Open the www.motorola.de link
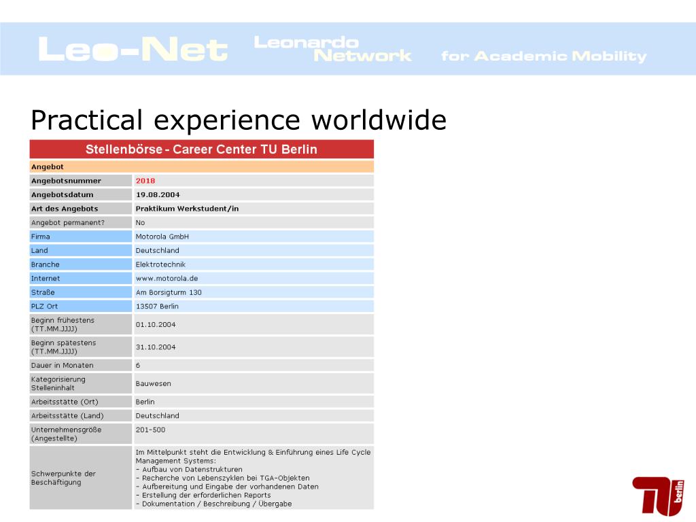The width and height of the screenshot is (696, 522). [x=167, y=278]
